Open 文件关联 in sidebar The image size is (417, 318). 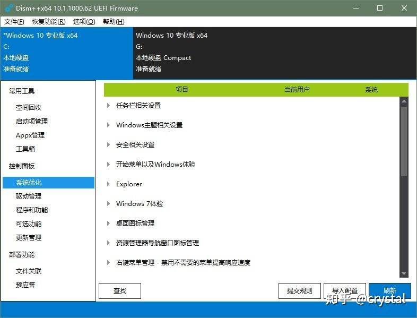click(x=29, y=271)
